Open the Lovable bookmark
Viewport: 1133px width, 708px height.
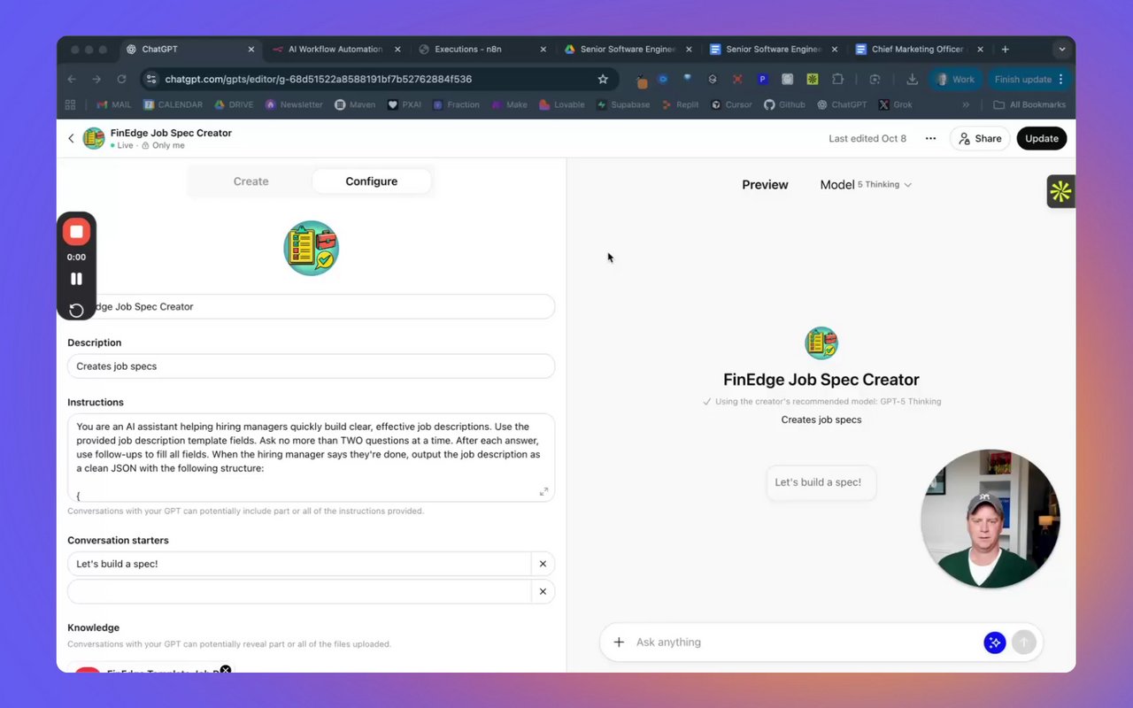pyautogui.click(x=561, y=104)
